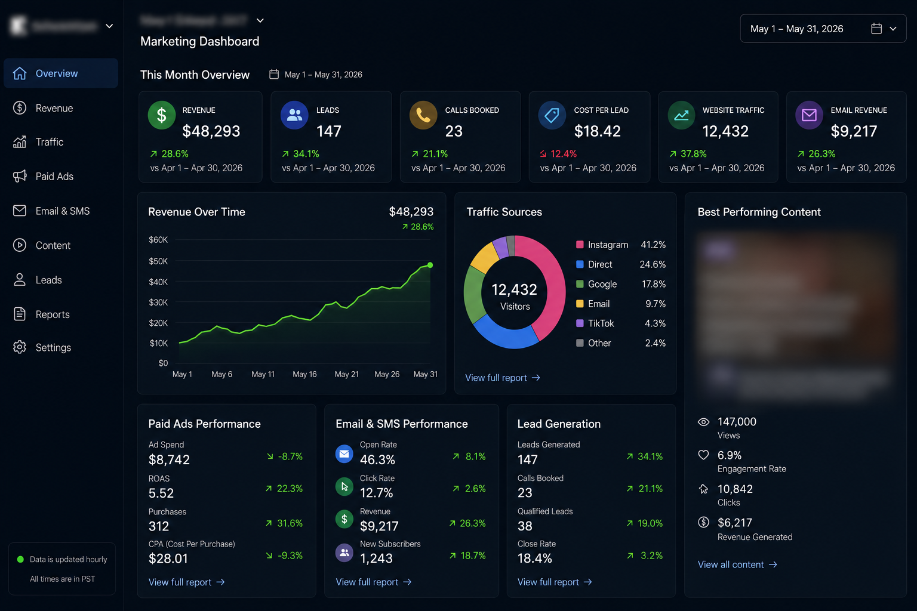The width and height of the screenshot is (917, 611).
Task: Click the cursor icon beside 10,842 Clicks
Action: point(704,489)
